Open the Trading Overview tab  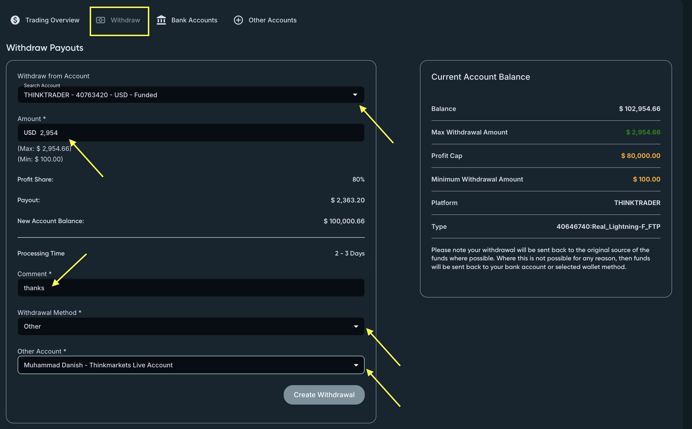pyautogui.click(x=52, y=20)
